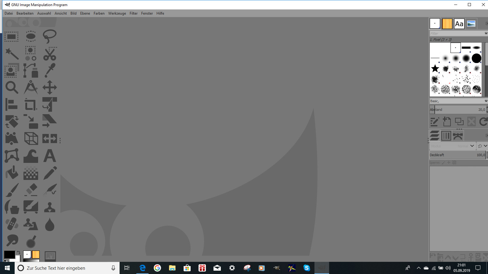Viewport: 488px width, 274px height.
Task: Select the star brush thumbnail
Action: [x=435, y=68]
